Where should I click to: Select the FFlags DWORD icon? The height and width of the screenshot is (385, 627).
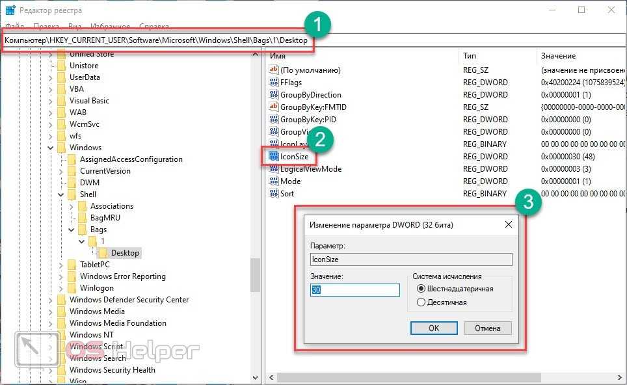click(274, 82)
